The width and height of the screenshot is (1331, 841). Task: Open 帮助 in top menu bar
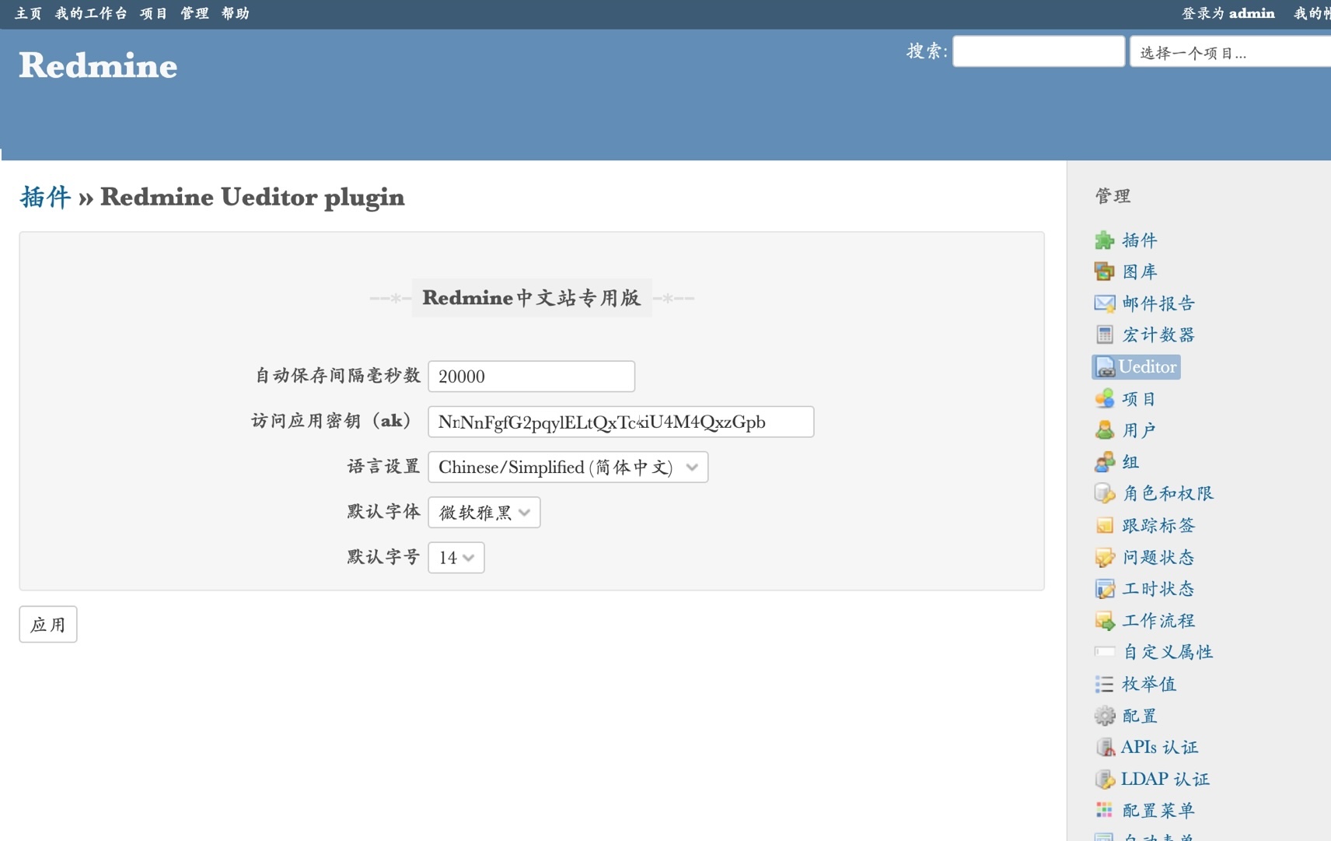tap(235, 13)
